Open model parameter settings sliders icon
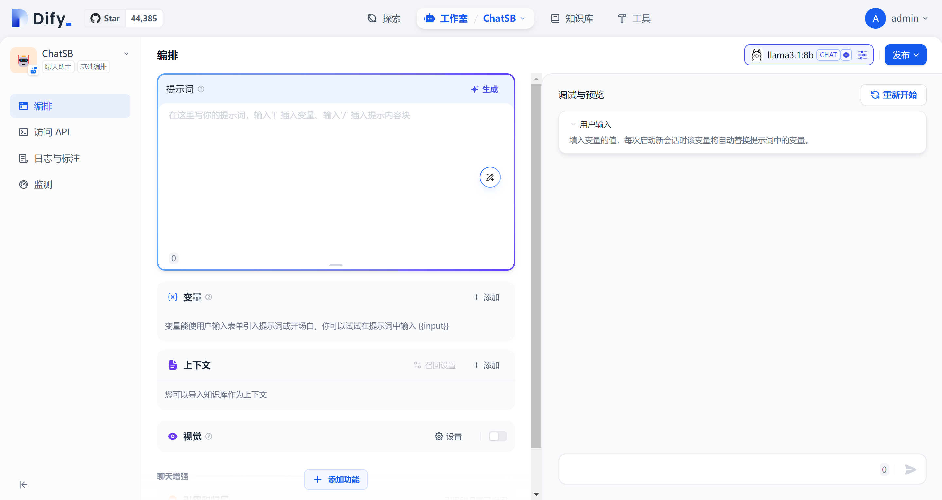This screenshot has width=942, height=500. click(x=862, y=55)
